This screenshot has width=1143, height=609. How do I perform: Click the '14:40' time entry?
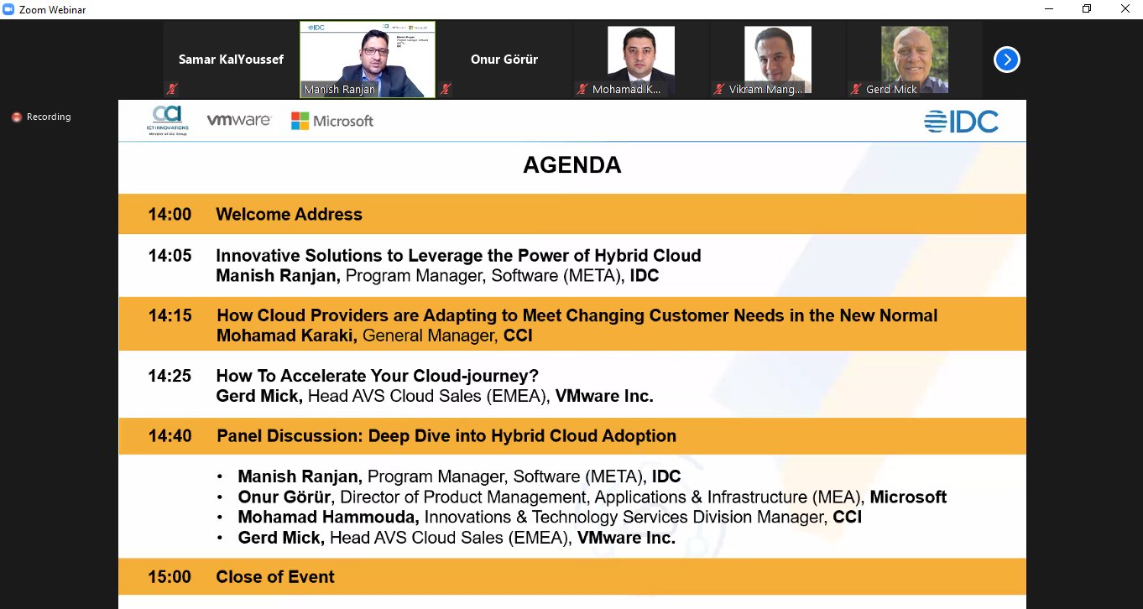point(170,436)
